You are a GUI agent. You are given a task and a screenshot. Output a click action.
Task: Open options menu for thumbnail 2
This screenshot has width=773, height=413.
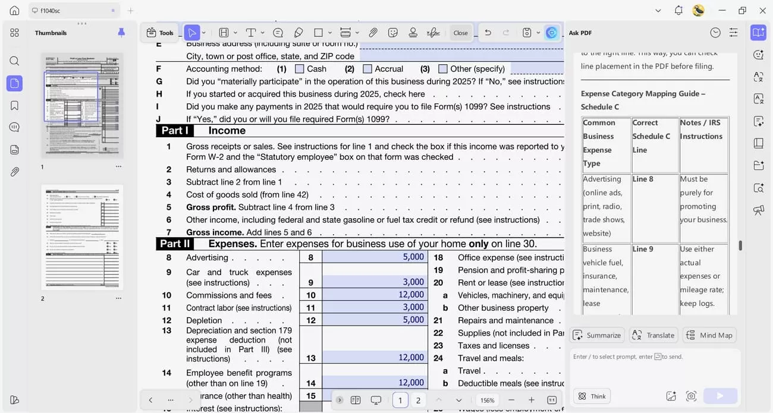pos(118,298)
